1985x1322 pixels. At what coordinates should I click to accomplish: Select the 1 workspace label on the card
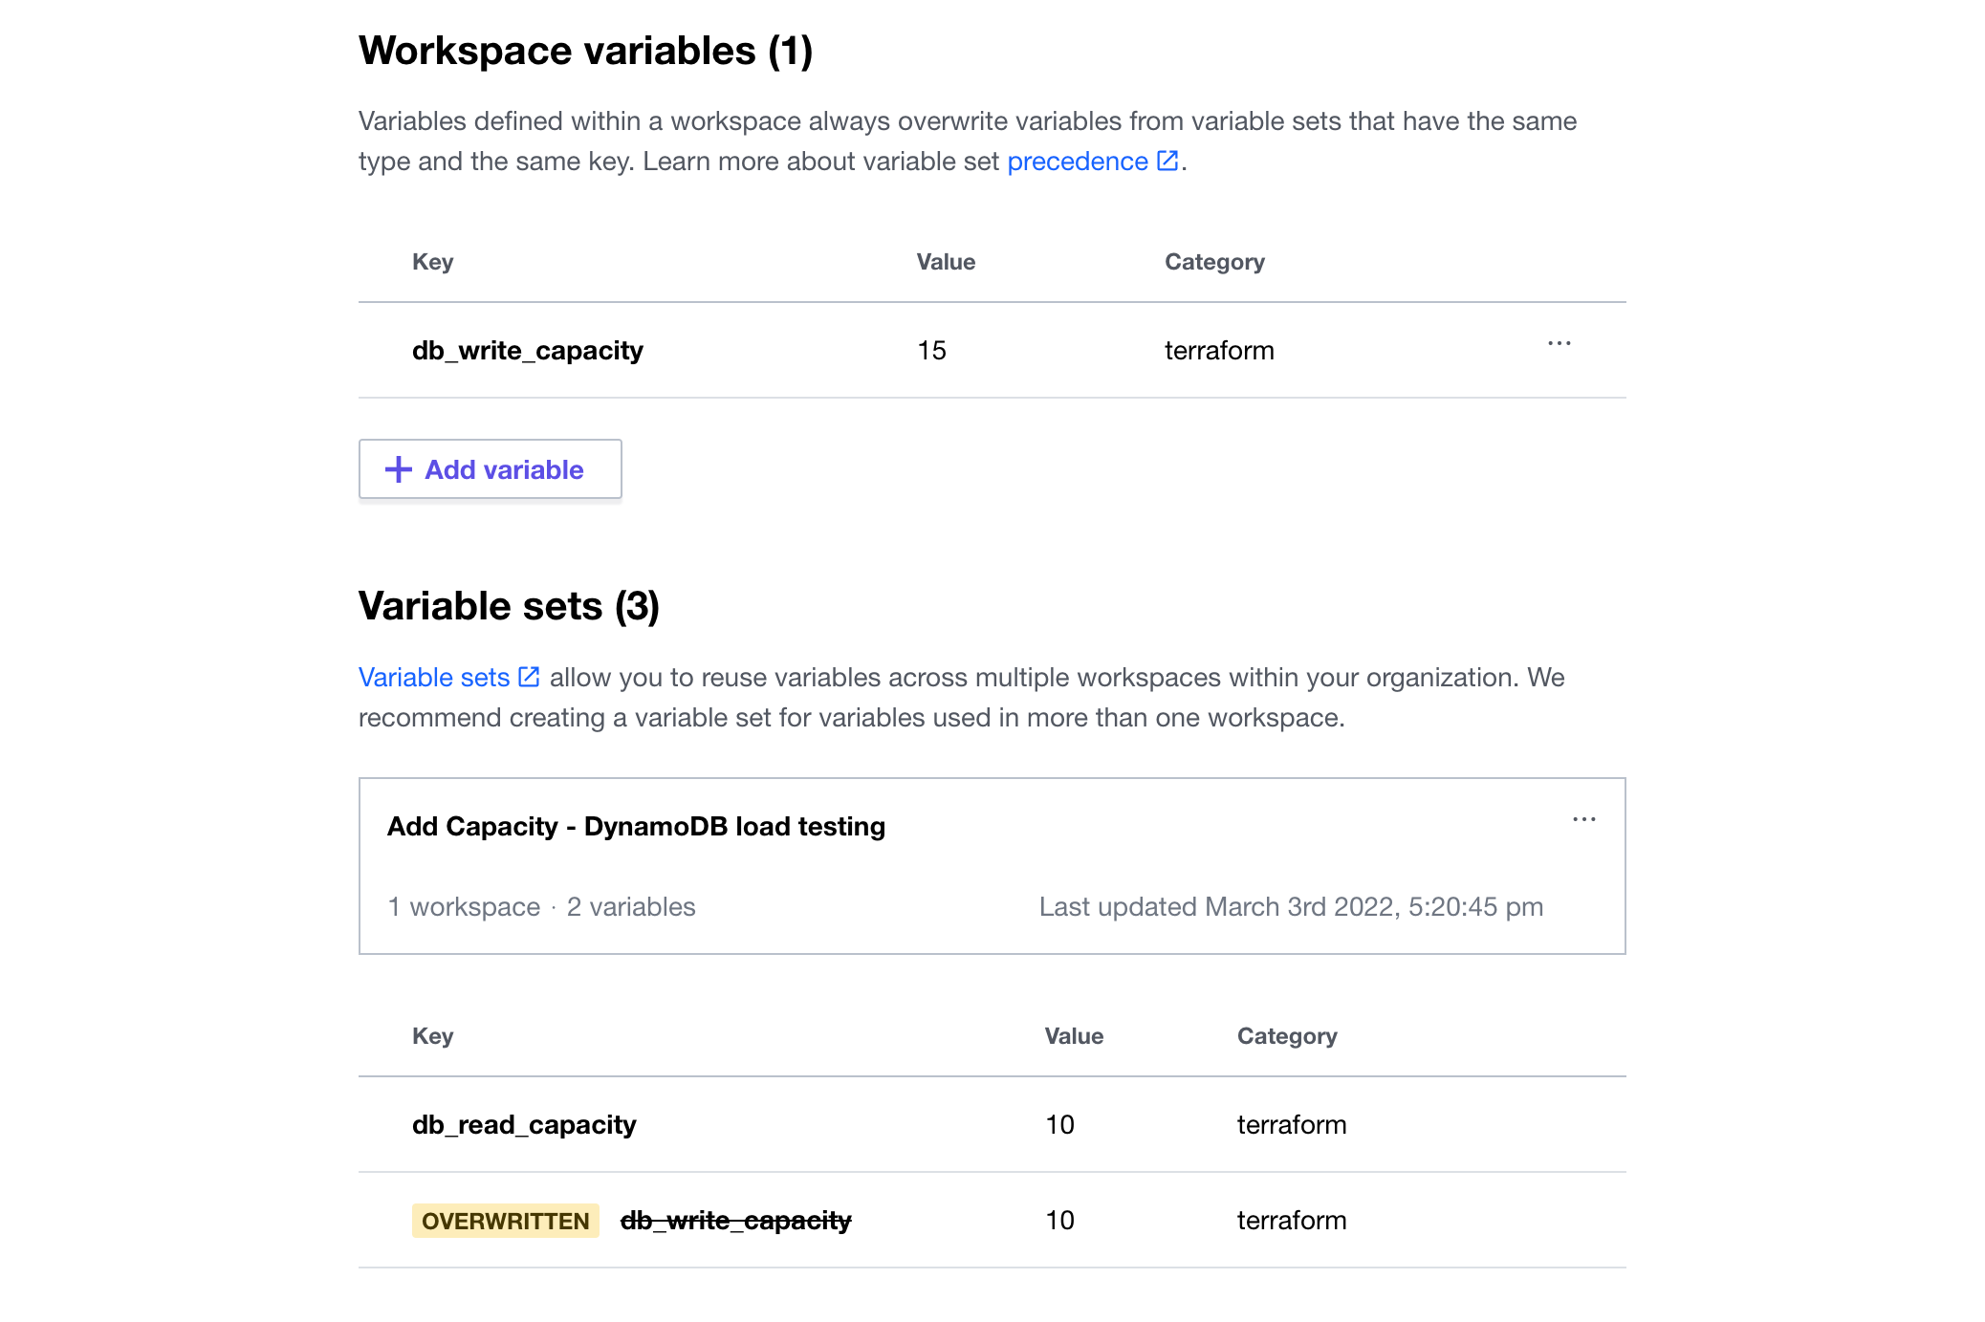[464, 906]
